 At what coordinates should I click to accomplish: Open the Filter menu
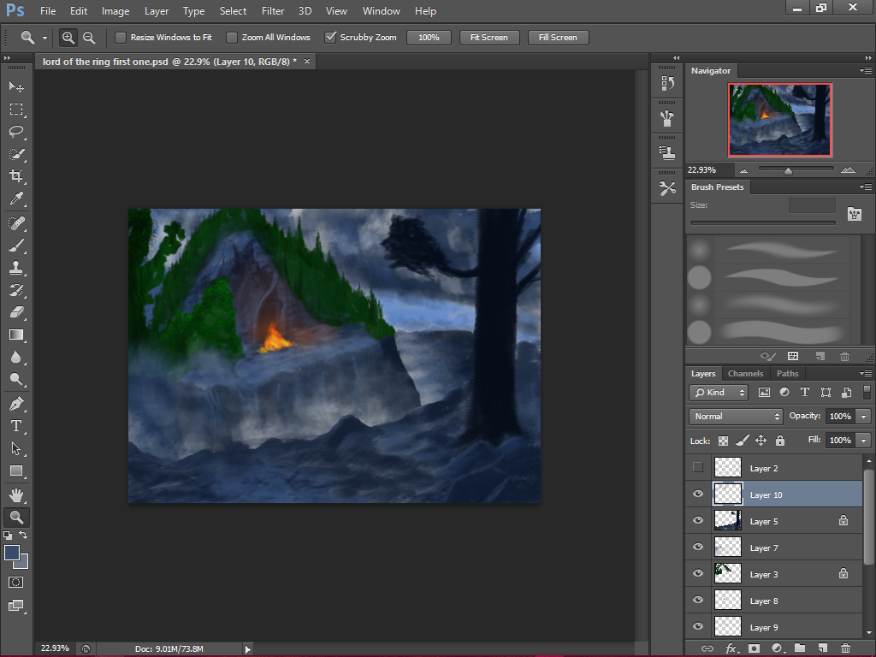click(x=273, y=11)
